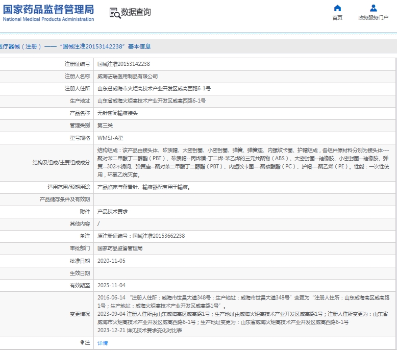Click the 产品技术要求 attachment value
Screen dimensions: 397x352
tap(112, 212)
